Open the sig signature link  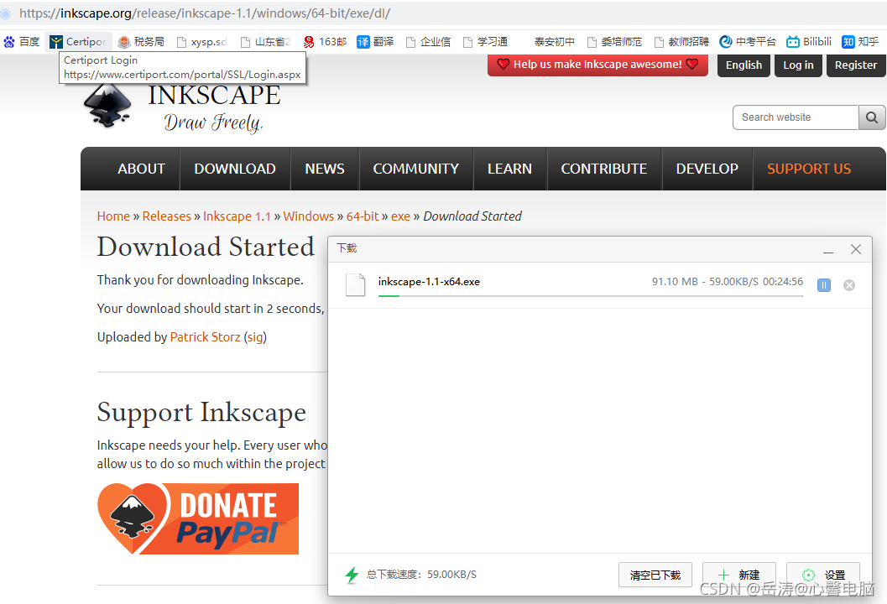[255, 337]
